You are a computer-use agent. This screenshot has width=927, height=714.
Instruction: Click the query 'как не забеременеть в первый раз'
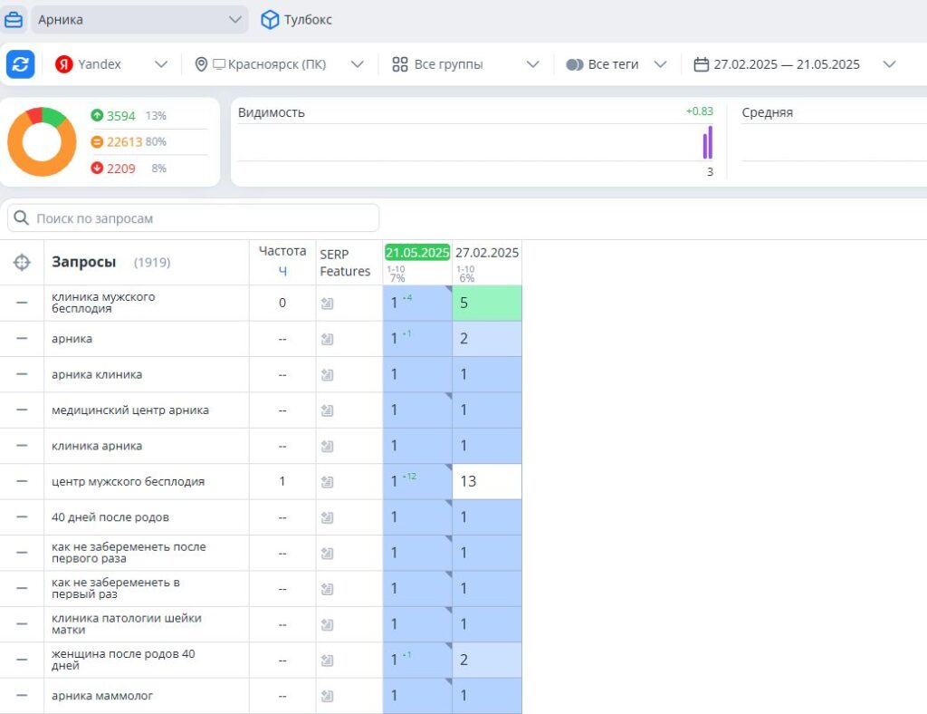pos(115,588)
